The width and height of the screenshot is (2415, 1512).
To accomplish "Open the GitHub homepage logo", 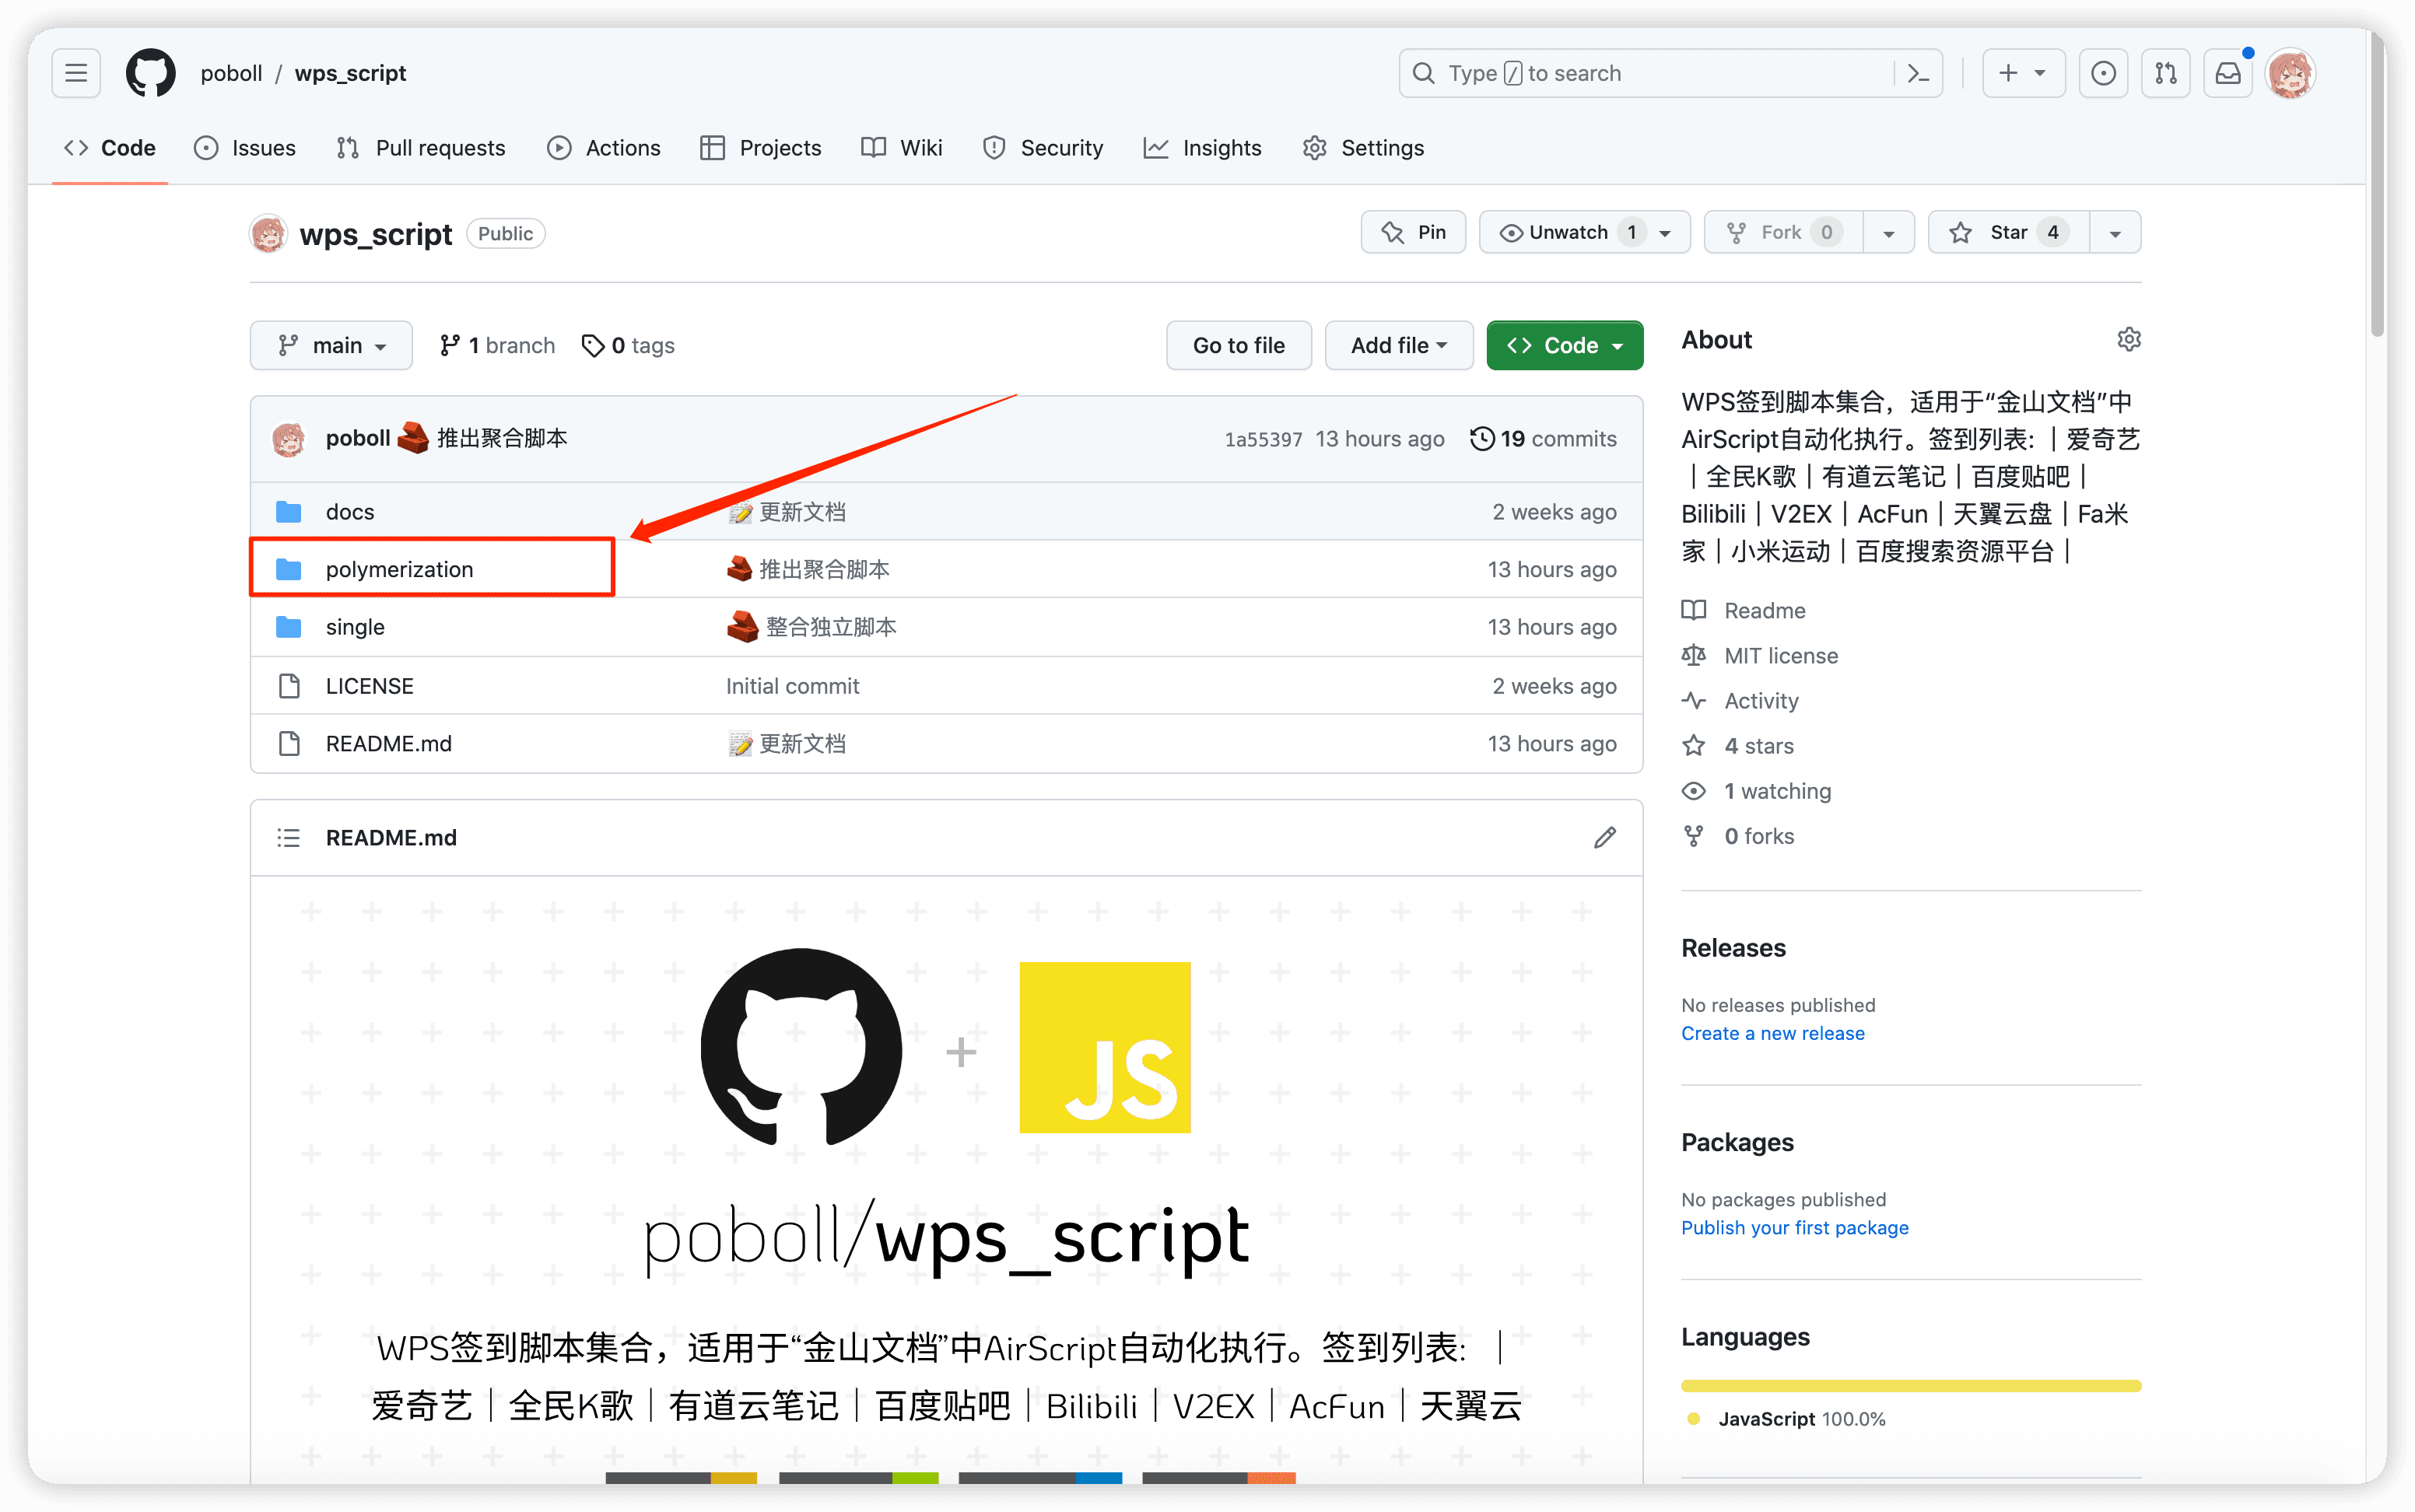I will click(151, 73).
